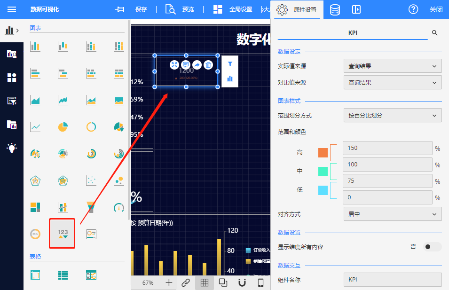Open the range division method dropdown
This screenshot has width=449, height=290.
pos(393,115)
